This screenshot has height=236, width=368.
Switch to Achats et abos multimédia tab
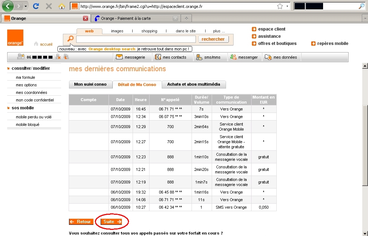pyautogui.click(x=194, y=85)
